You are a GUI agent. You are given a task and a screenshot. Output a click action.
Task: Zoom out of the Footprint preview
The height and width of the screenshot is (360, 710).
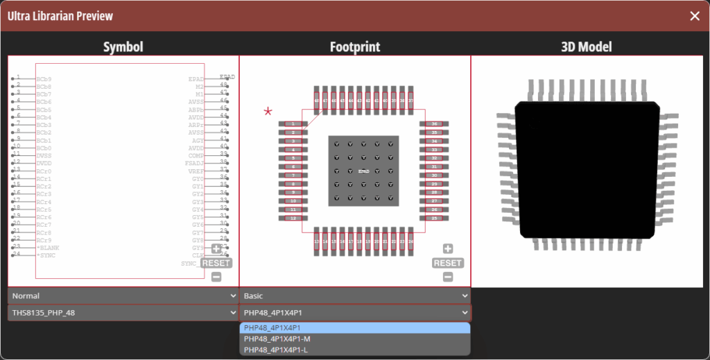pyautogui.click(x=448, y=277)
